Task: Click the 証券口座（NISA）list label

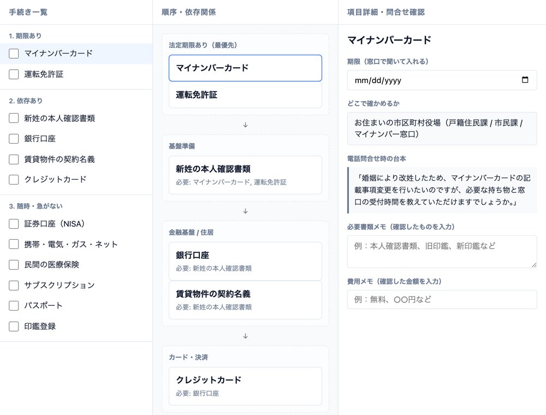Action: click(x=54, y=224)
